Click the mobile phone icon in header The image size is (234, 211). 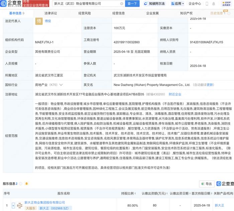pyautogui.click(x=207, y=4)
